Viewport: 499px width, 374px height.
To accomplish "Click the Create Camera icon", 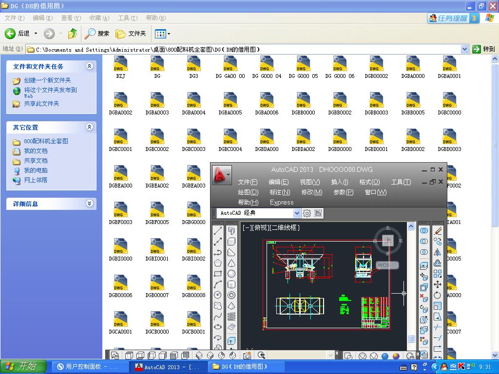I will point(247,355).
